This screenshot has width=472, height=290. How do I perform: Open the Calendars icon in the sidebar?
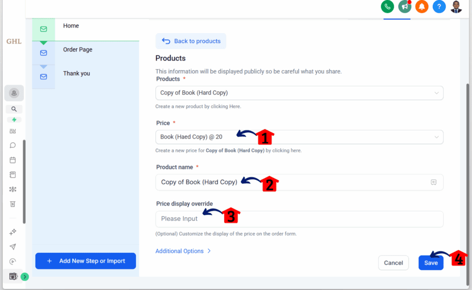pyautogui.click(x=13, y=160)
